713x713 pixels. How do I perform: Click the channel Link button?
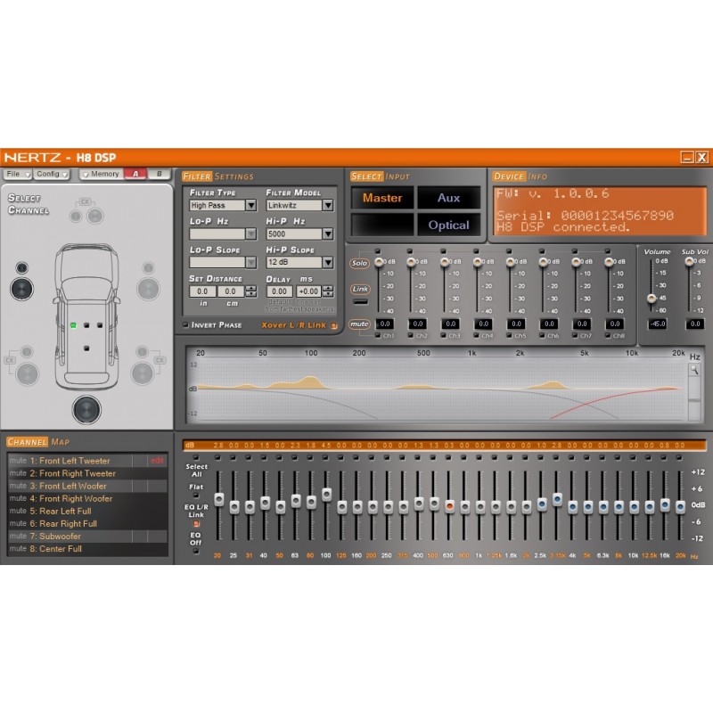coord(360,289)
